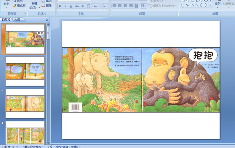Apply distributed alignment to text

pyautogui.click(x=136, y=6)
